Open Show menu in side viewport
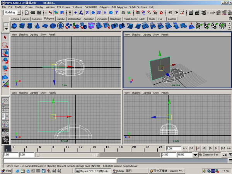The height and width of the screenshot is (174, 232). point(156,93)
